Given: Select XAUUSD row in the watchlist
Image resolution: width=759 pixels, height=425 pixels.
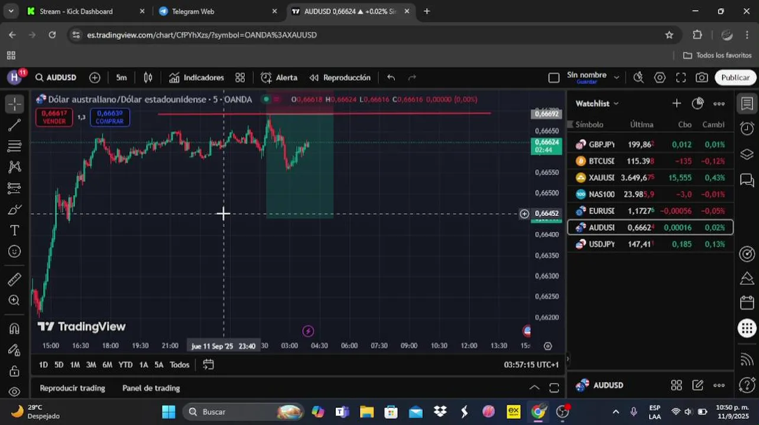Looking at the screenshot, I should click(x=650, y=178).
